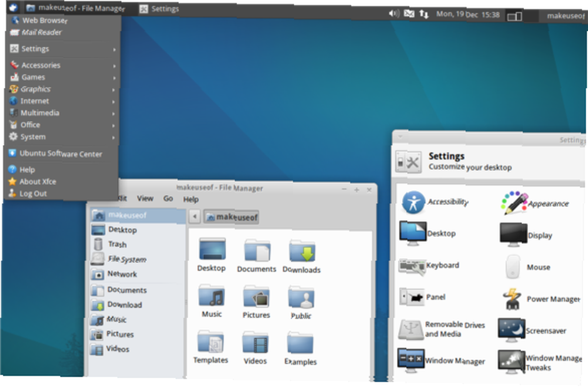Select About Xfce menu entry
The image size is (588, 387).
click(x=61, y=182)
